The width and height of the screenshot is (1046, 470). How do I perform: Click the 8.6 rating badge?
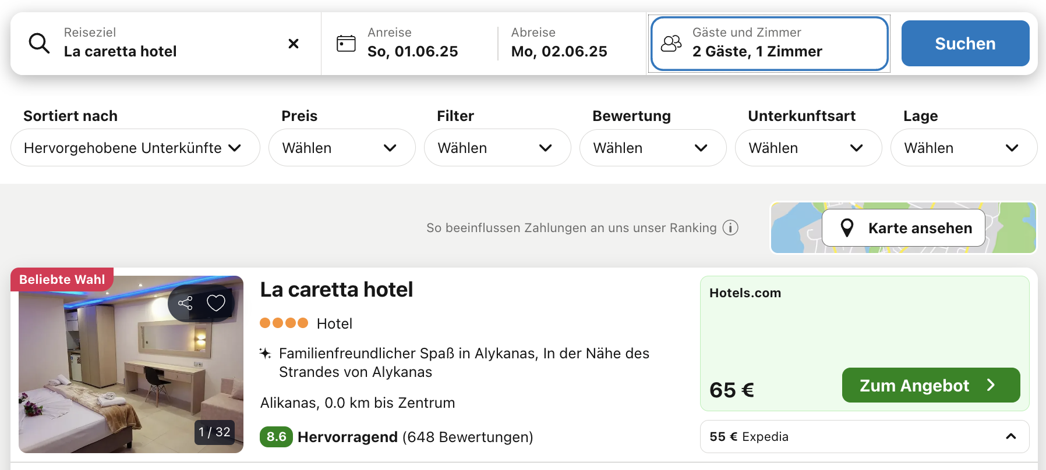click(x=276, y=437)
